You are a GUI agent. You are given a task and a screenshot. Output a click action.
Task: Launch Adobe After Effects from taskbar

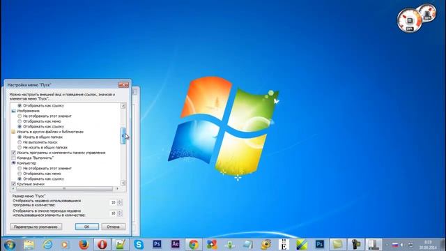coord(175,244)
